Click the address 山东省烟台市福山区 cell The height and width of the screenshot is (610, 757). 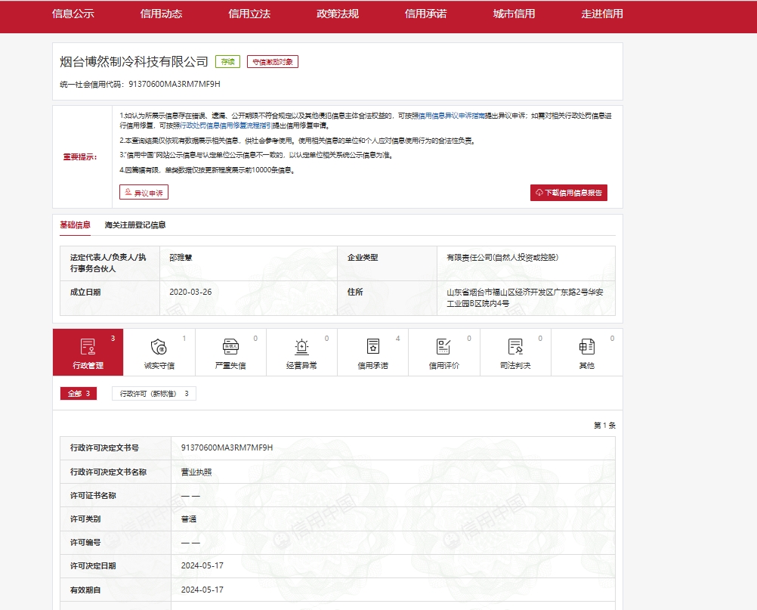click(x=525, y=298)
